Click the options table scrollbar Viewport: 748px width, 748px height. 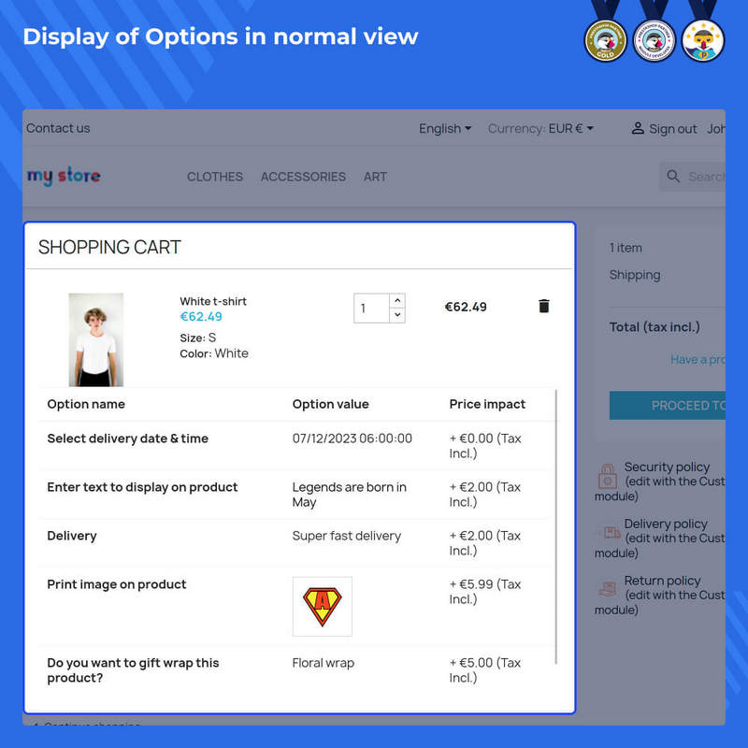[x=555, y=526]
